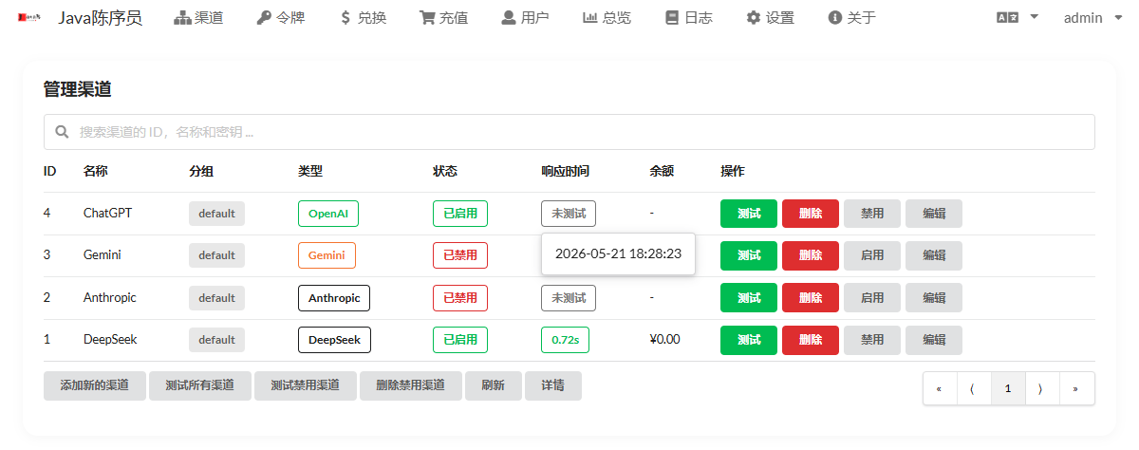Image resolution: width=1139 pixels, height=450 pixels.
Task: Test the ChatGPT channel
Action: (749, 214)
